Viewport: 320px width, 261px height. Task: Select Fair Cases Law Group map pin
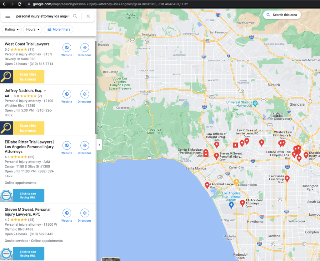point(287,178)
